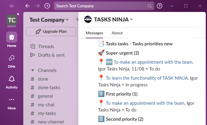Go back using the left arrow

(28, 6)
